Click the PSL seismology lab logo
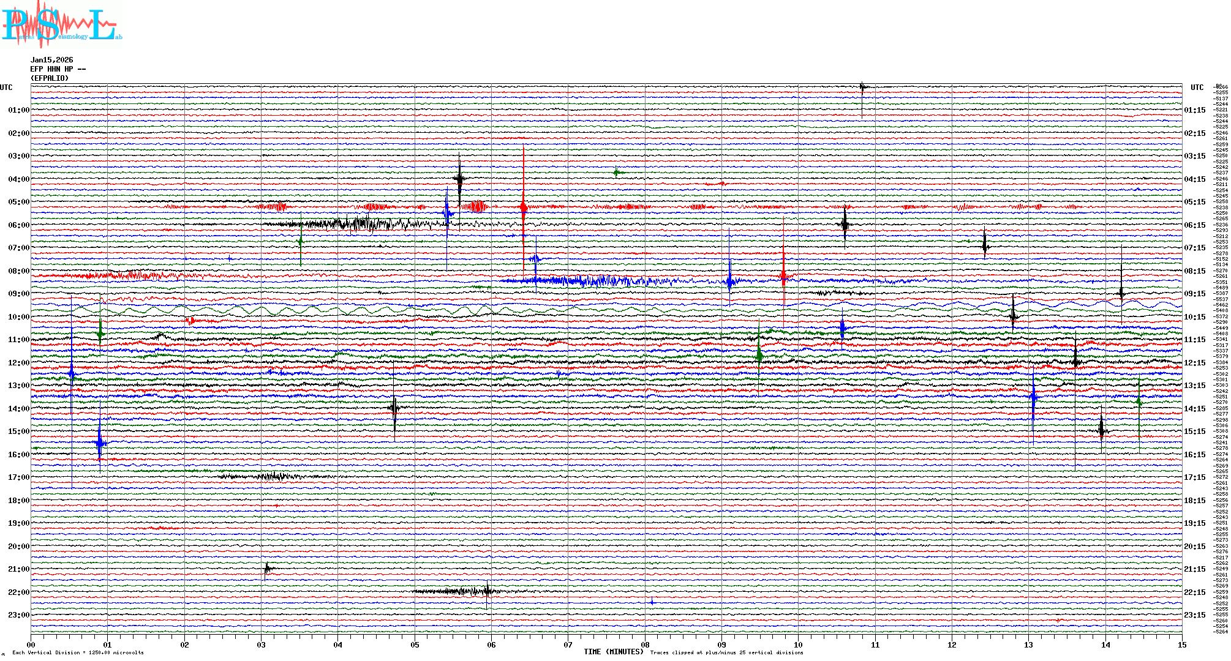 (61, 24)
